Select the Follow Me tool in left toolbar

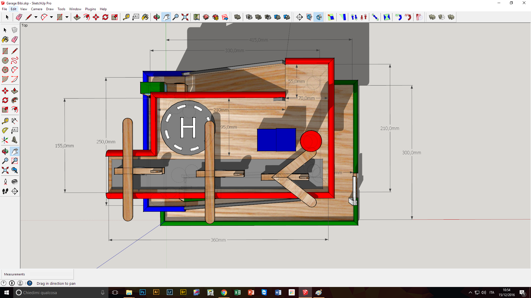pos(15,100)
